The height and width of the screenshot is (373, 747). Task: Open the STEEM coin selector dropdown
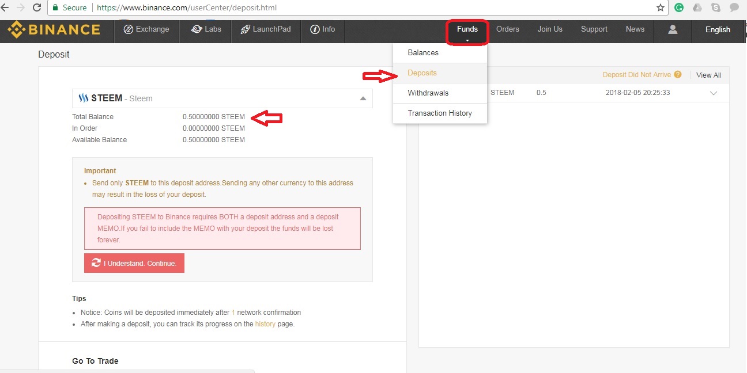[222, 98]
